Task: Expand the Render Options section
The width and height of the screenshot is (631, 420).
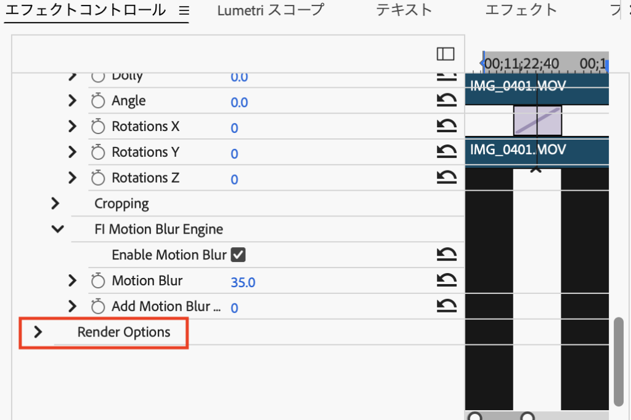Action: (38, 332)
